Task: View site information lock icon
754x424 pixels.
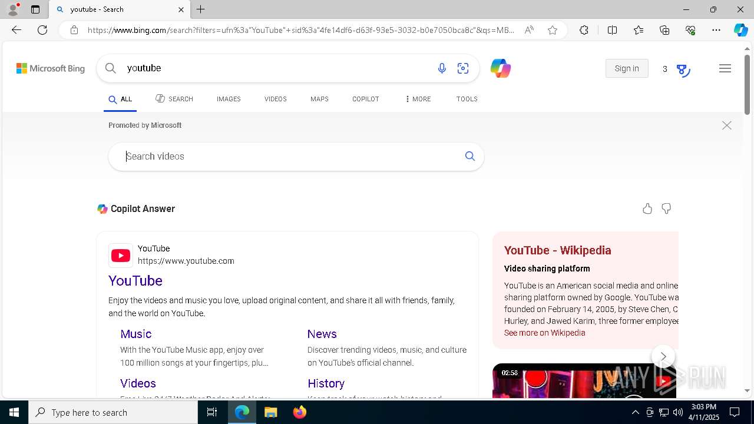Action: (74, 30)
